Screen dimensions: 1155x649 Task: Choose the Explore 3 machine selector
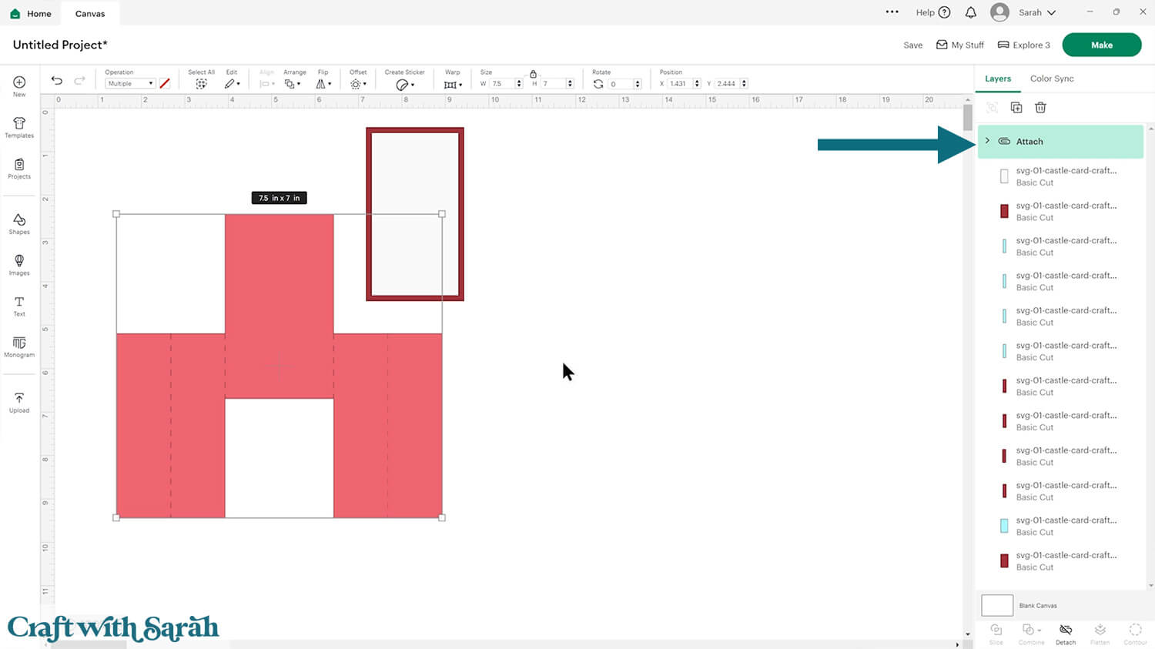pos(1024,45)
